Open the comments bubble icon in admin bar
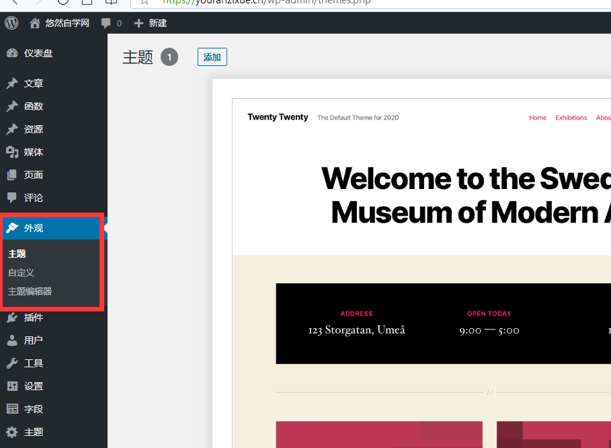This screenshot has height=448, width=611. (x=106, y=24)
